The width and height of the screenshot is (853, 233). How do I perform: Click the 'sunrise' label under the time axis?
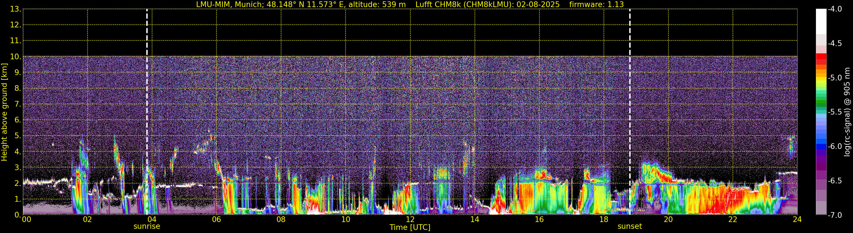coord(147,227)
